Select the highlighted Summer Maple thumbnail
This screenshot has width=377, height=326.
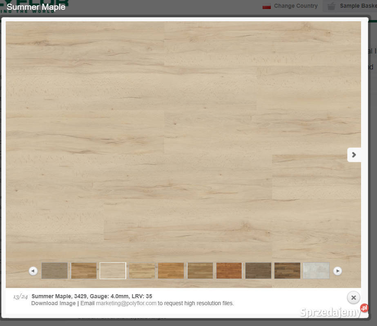[113, 270]
